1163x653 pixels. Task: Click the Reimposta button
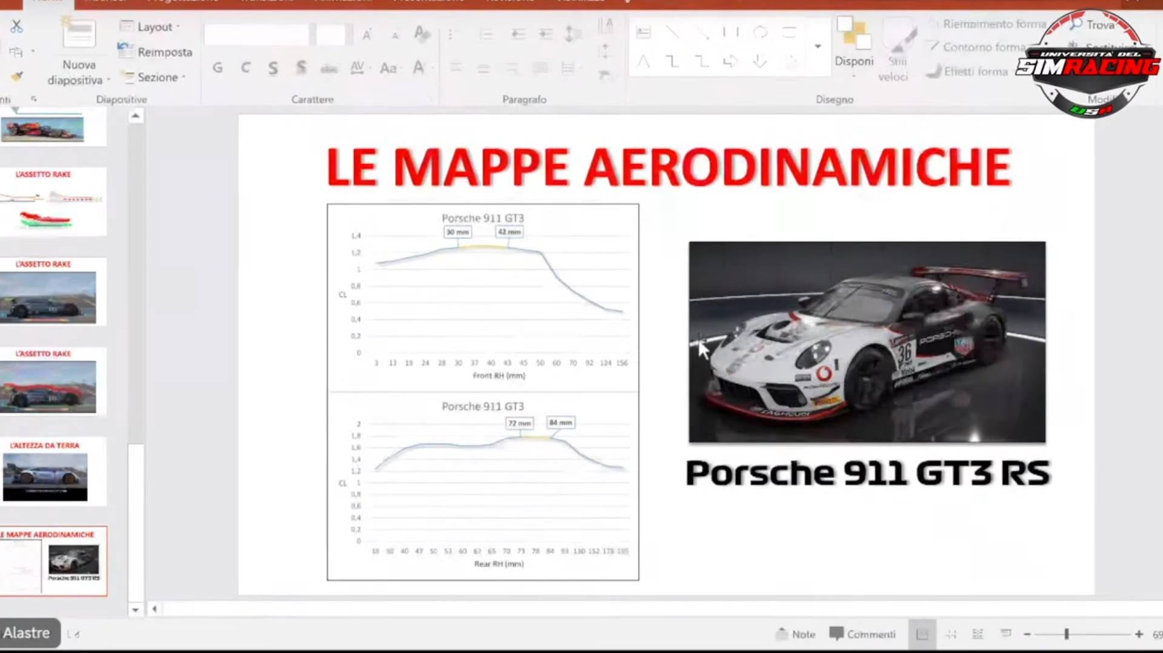coord(156,52)
